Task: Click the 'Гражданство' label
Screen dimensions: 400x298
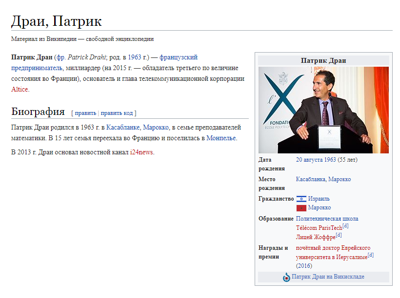Action: [276, 199]
